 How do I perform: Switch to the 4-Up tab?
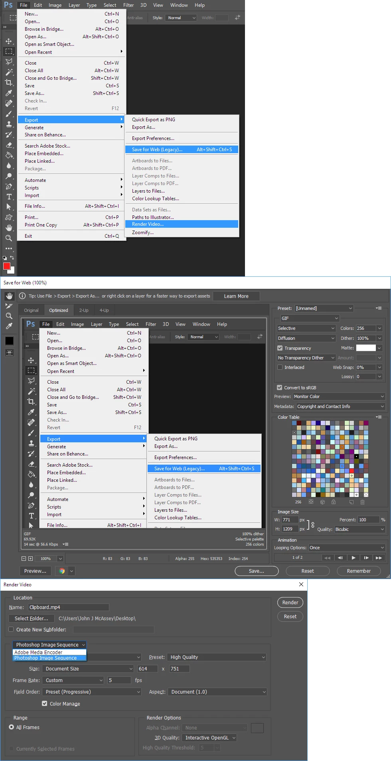pos(104,310)
